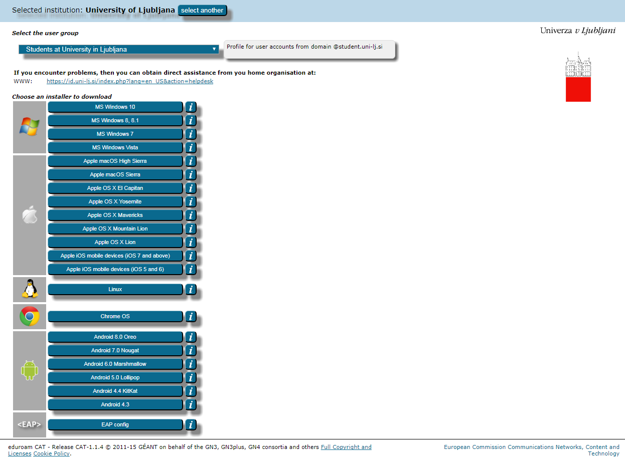
Task: Open info icon for MS Windows 7
Action: (191, 134)
